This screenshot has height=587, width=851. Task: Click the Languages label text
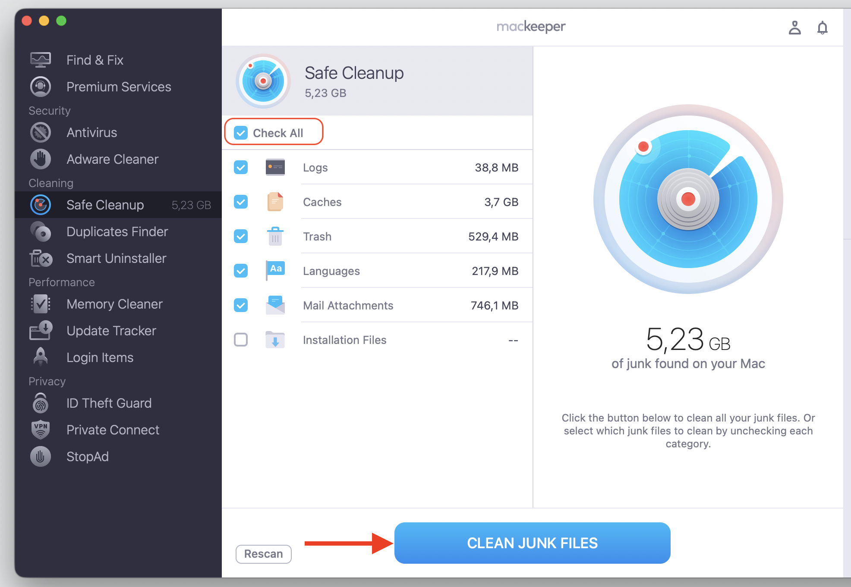pos(331,271)
